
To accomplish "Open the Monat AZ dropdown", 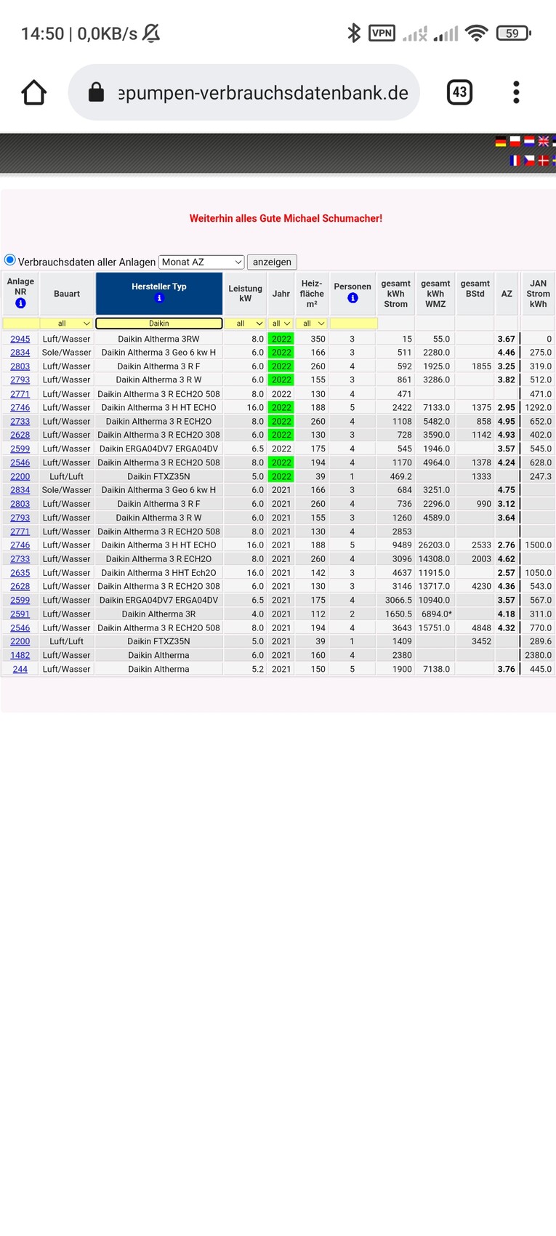I will tap(201, 262).
